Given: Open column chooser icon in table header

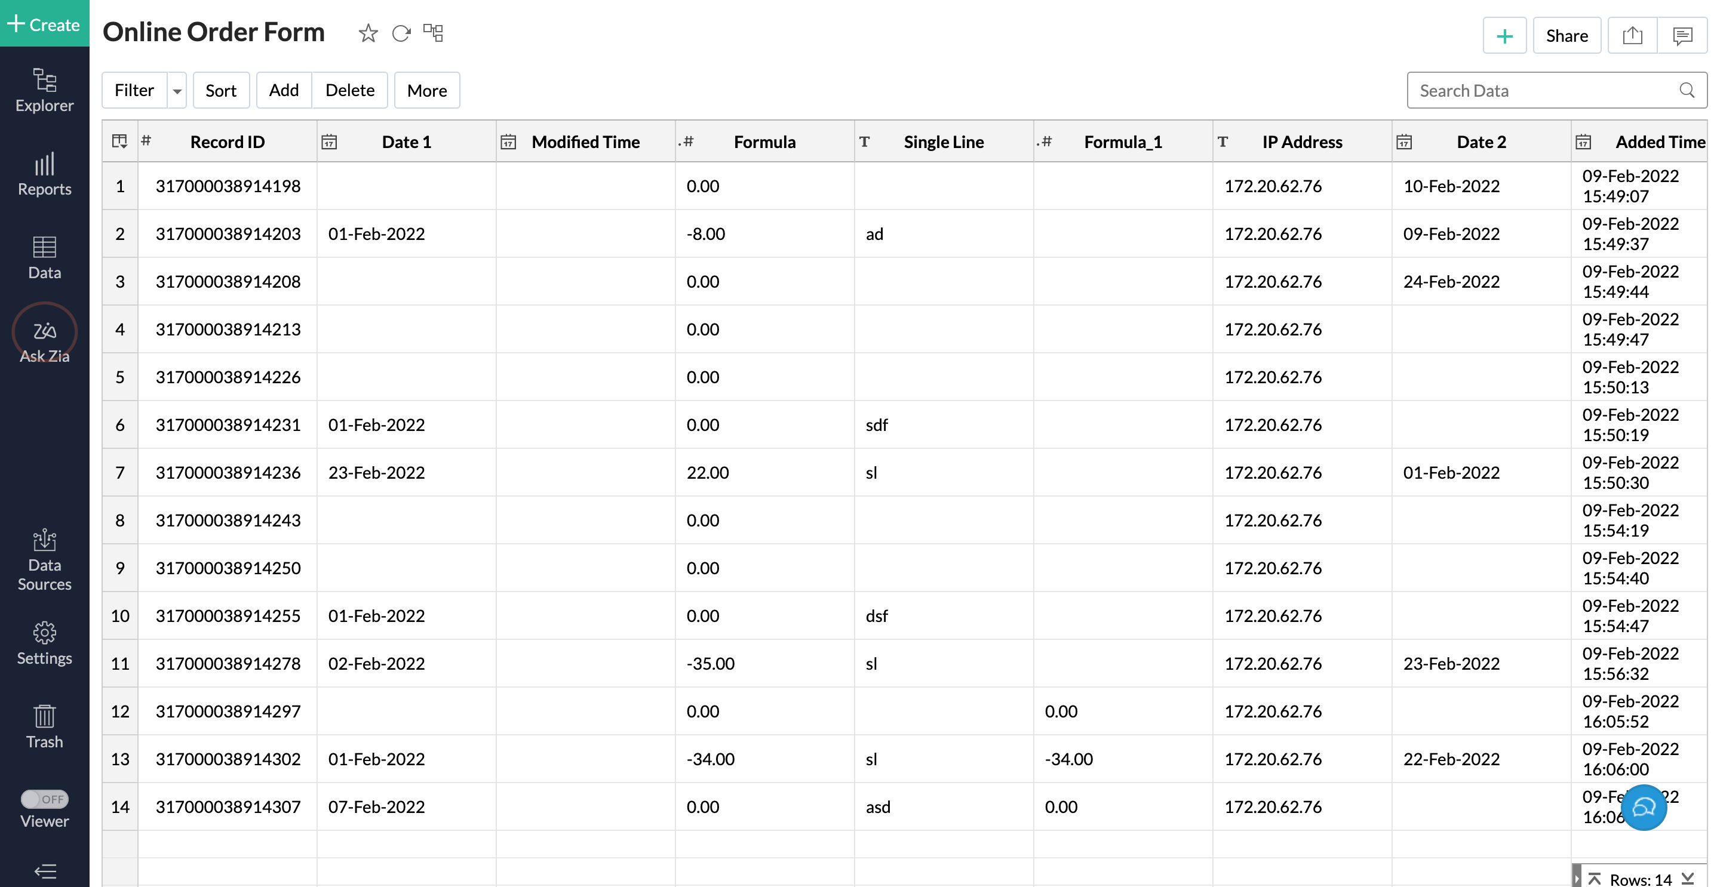Looking at the screenshot, I should 119,141.
